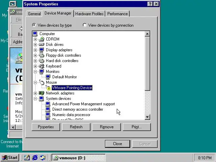Select the VMware Pointing Device entry
The image size is (216, 162).
72,88
